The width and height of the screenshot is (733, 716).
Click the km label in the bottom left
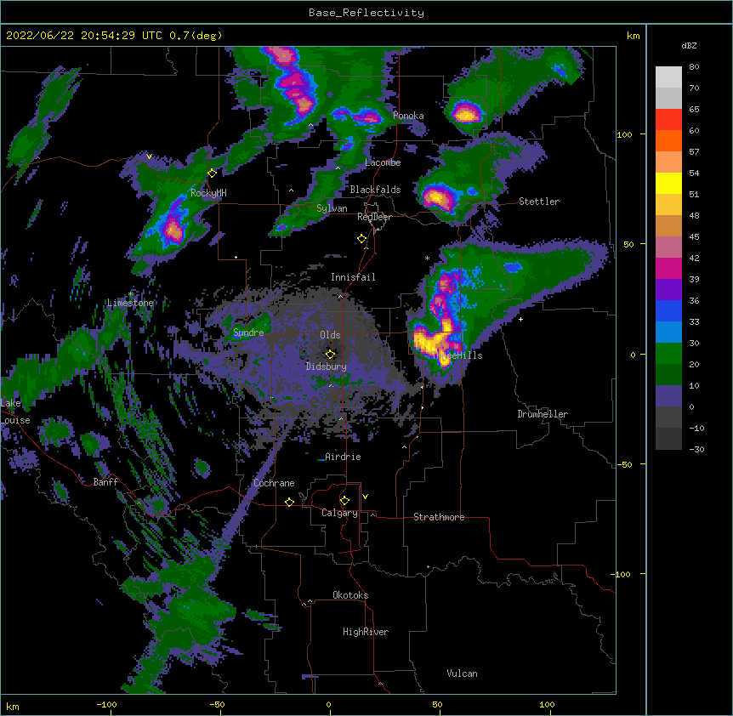[12, 706]
